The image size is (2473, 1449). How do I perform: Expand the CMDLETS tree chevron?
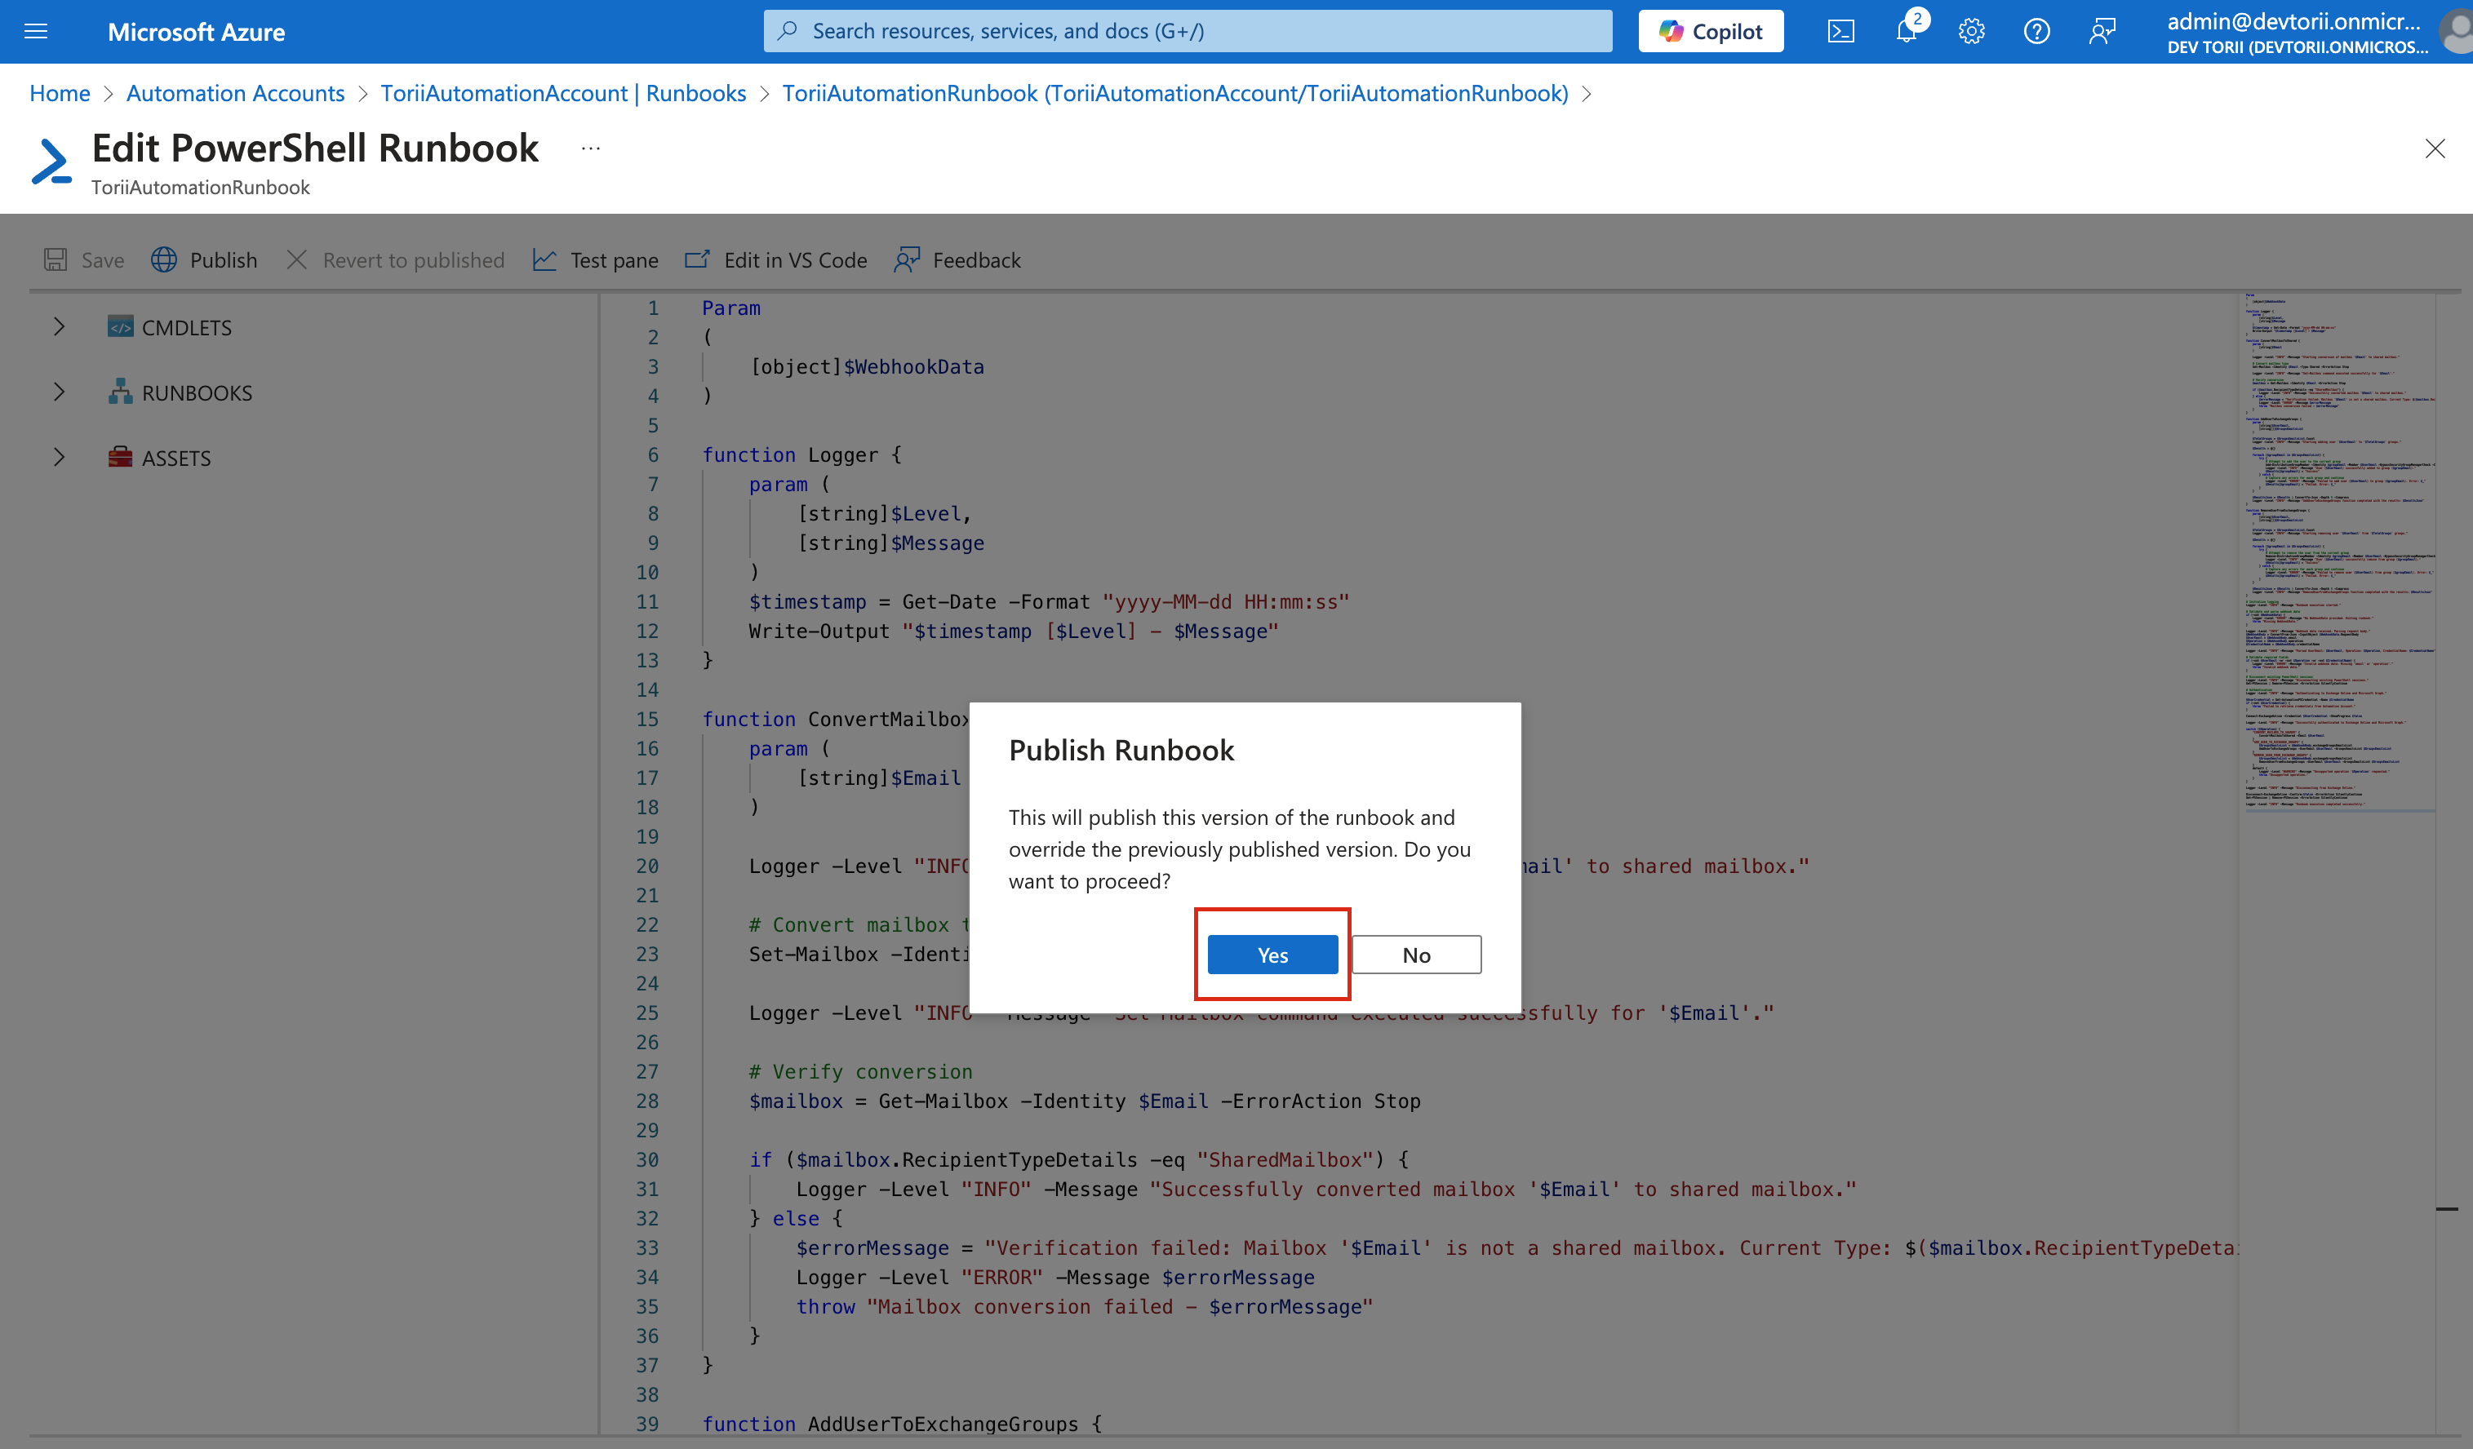[x=59, y=326]
